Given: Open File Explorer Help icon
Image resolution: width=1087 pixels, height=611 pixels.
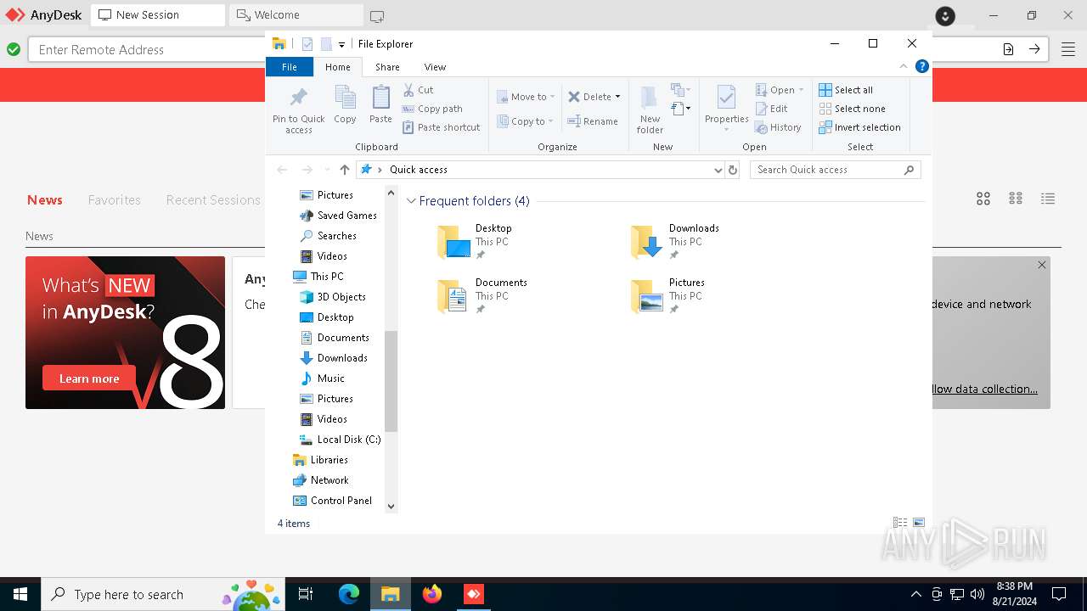Looking at the screenshot, I should click(x=922, y=66).
